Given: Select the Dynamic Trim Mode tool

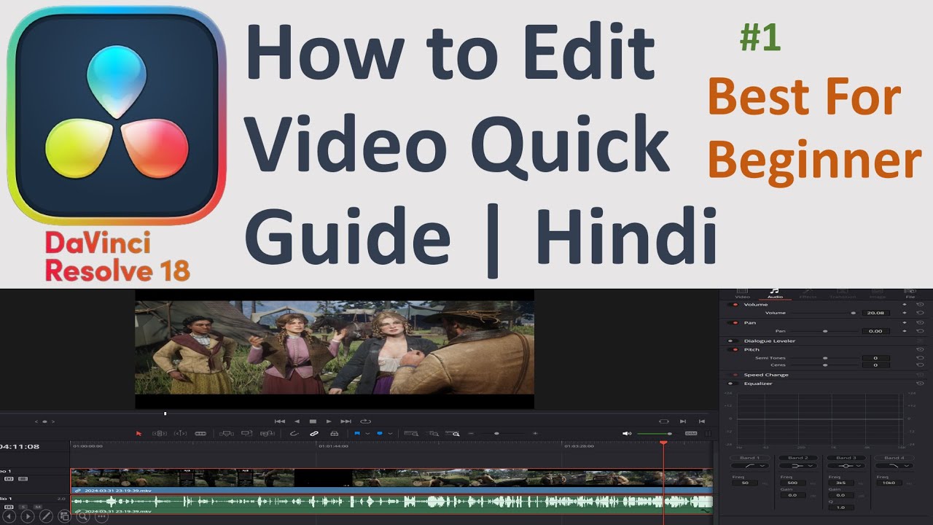Looking at the screenshot, I should [x=180, y=433].
